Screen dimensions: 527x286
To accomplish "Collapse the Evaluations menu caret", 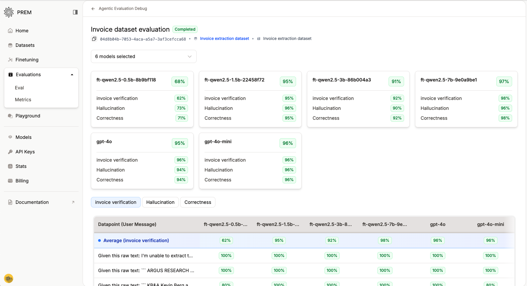I will [x=72, y=75].
